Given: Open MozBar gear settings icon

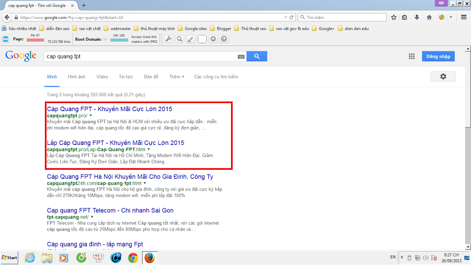Looking at the screenshot, I should (213, 39).
